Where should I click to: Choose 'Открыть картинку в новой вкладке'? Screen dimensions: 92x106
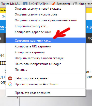[46, 58]
